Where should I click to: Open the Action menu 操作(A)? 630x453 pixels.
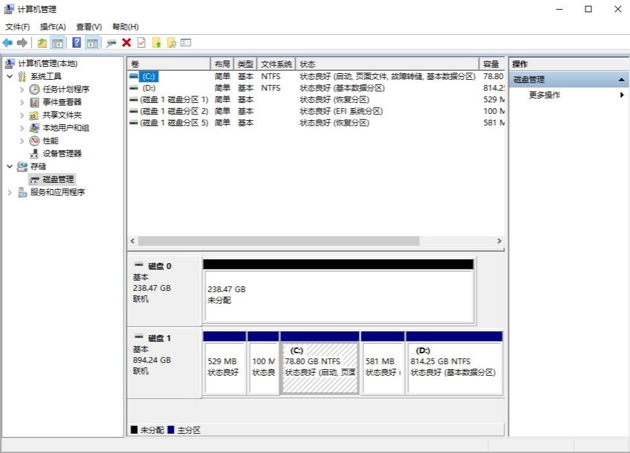point(53,27)
